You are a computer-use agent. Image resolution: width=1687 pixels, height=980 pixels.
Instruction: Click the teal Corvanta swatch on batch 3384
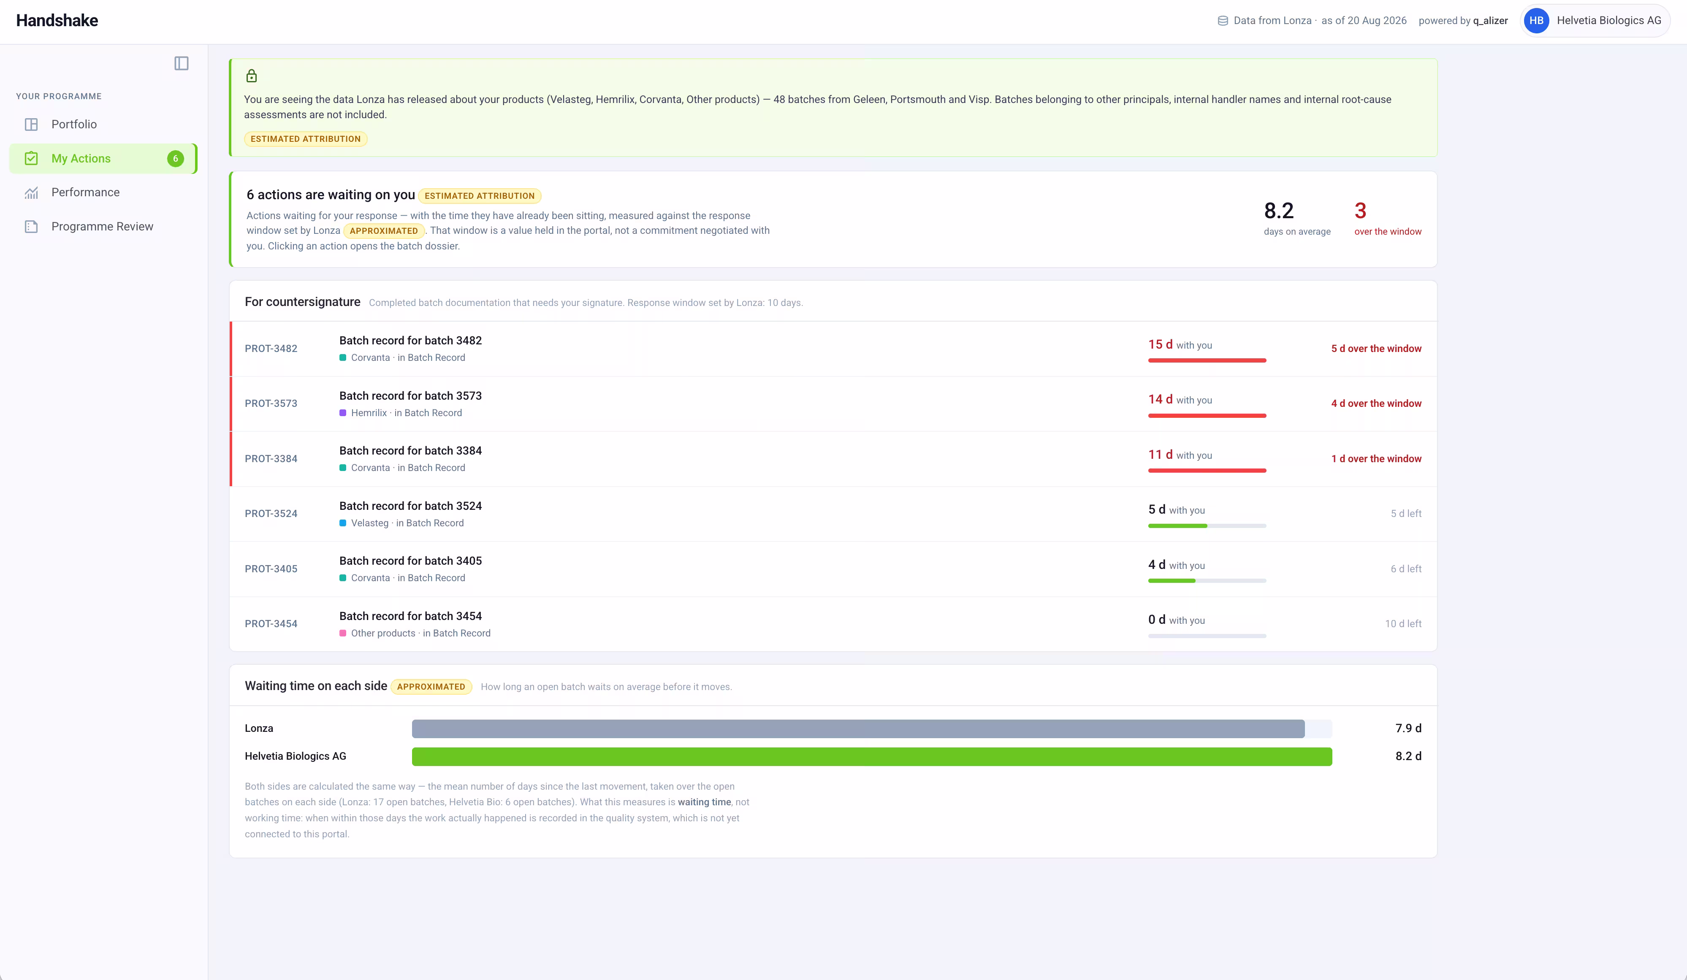[343, 468]
